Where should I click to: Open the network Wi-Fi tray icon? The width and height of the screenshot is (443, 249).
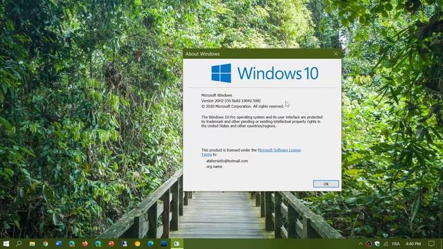click(x=386, y=243)
